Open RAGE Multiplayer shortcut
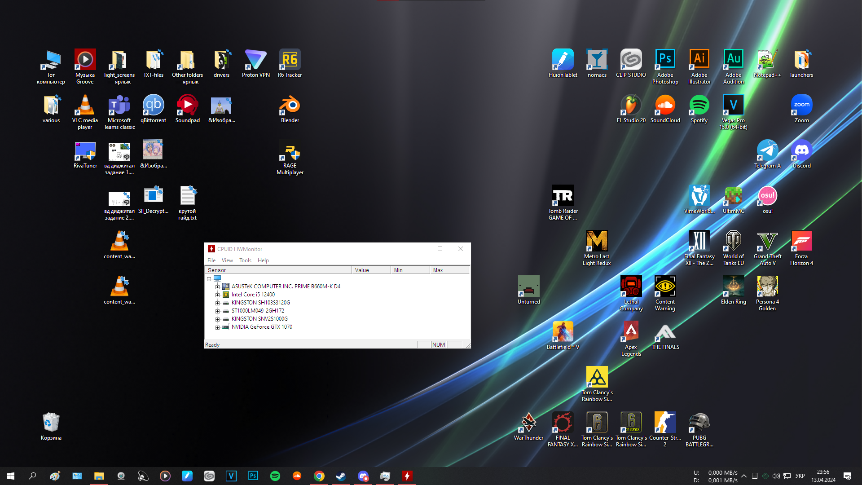862x485 pixels. pos(290,157)
